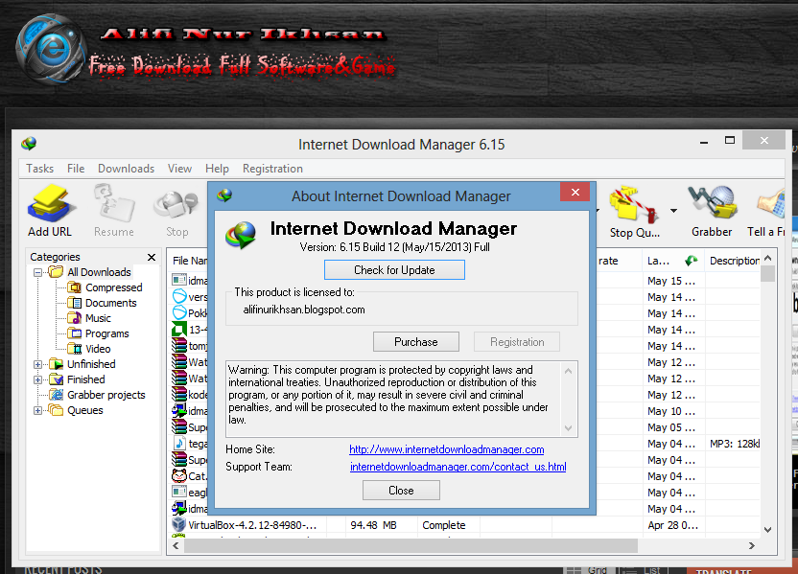Image resolution: width=798 pixels, height=574 pixels.
Task: Click the tom archive file icon
Action: click(179, 345)
